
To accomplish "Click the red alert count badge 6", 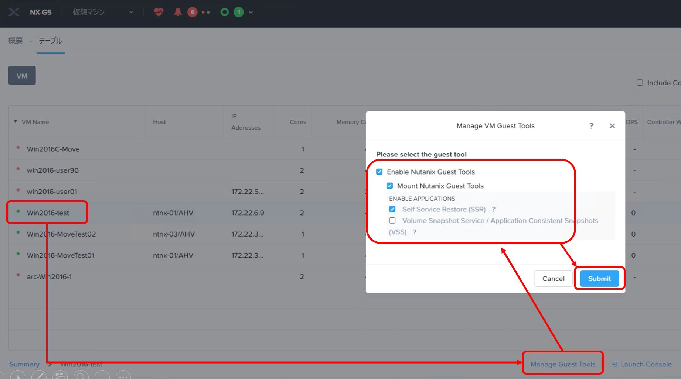I will (192, 12).
